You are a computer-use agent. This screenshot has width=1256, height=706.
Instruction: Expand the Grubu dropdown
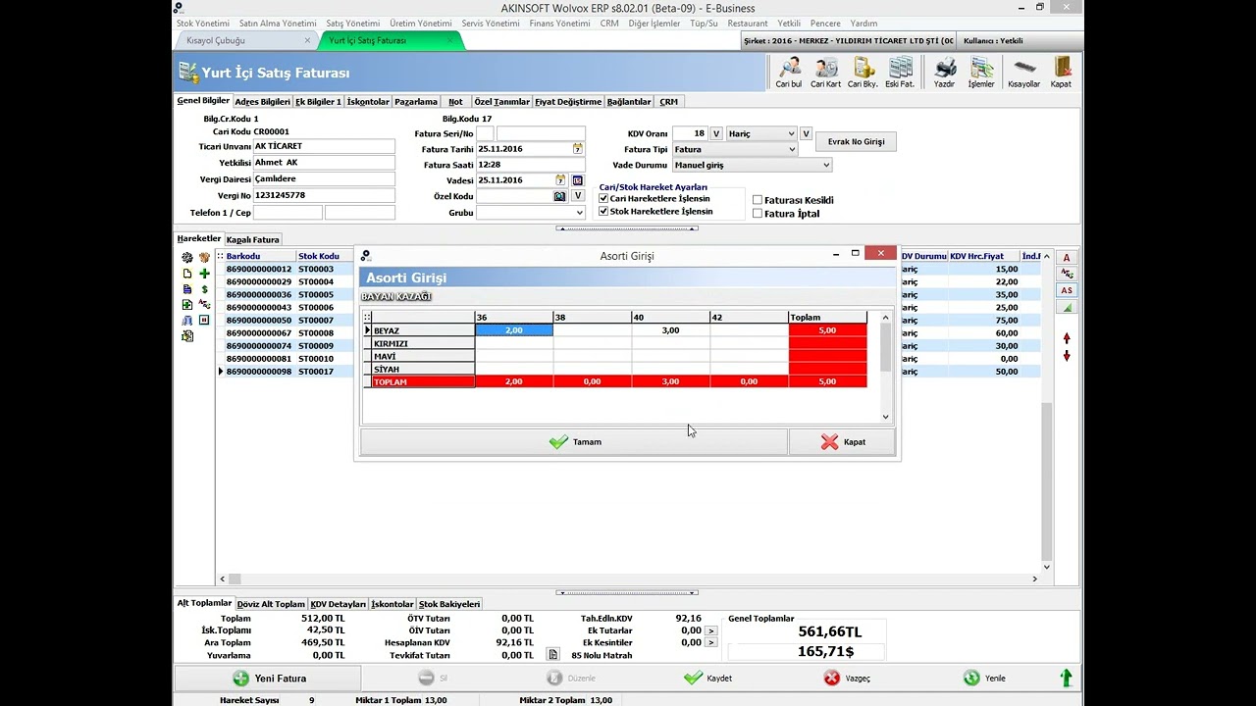pos(579,212)
